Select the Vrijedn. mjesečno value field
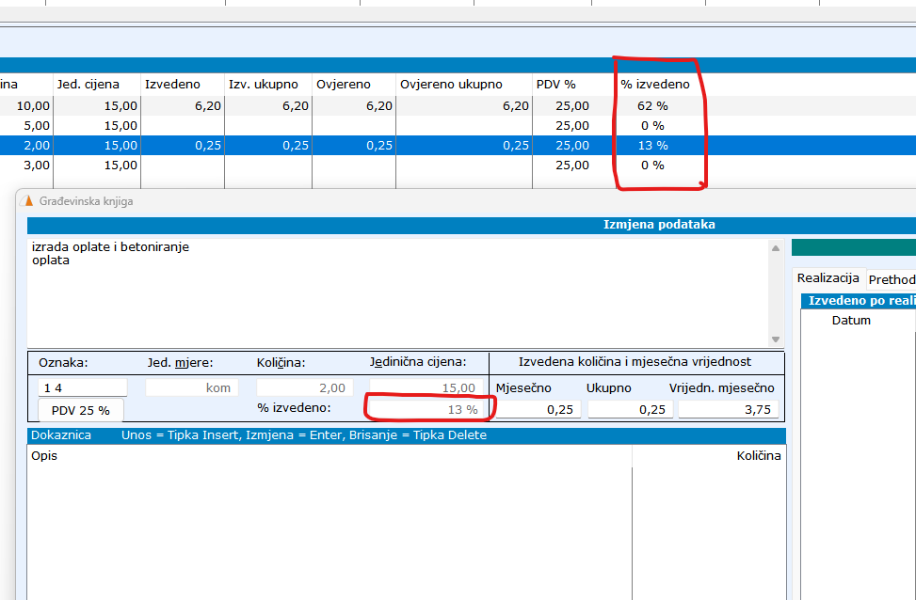This screenshot has width=916, height=600. tap(727, 409)
